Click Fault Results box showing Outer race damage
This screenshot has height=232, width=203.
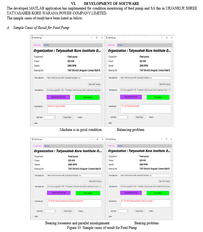pos(146,203)
